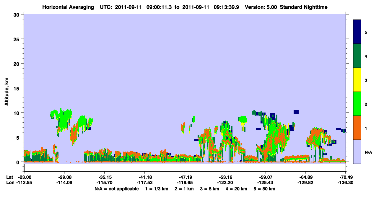Click the latitude value -47.19
The height and width of the screenshot is (197, 384).
point(185,177)
